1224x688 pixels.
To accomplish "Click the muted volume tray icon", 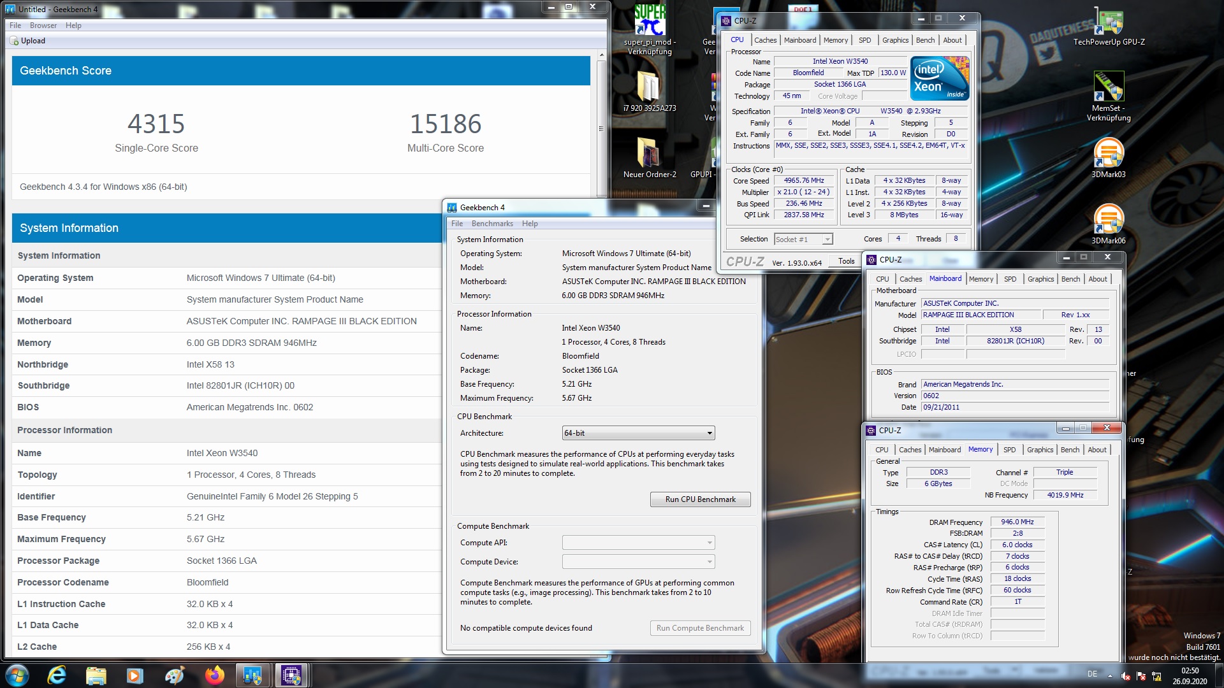I will (x=1125, y=676).
